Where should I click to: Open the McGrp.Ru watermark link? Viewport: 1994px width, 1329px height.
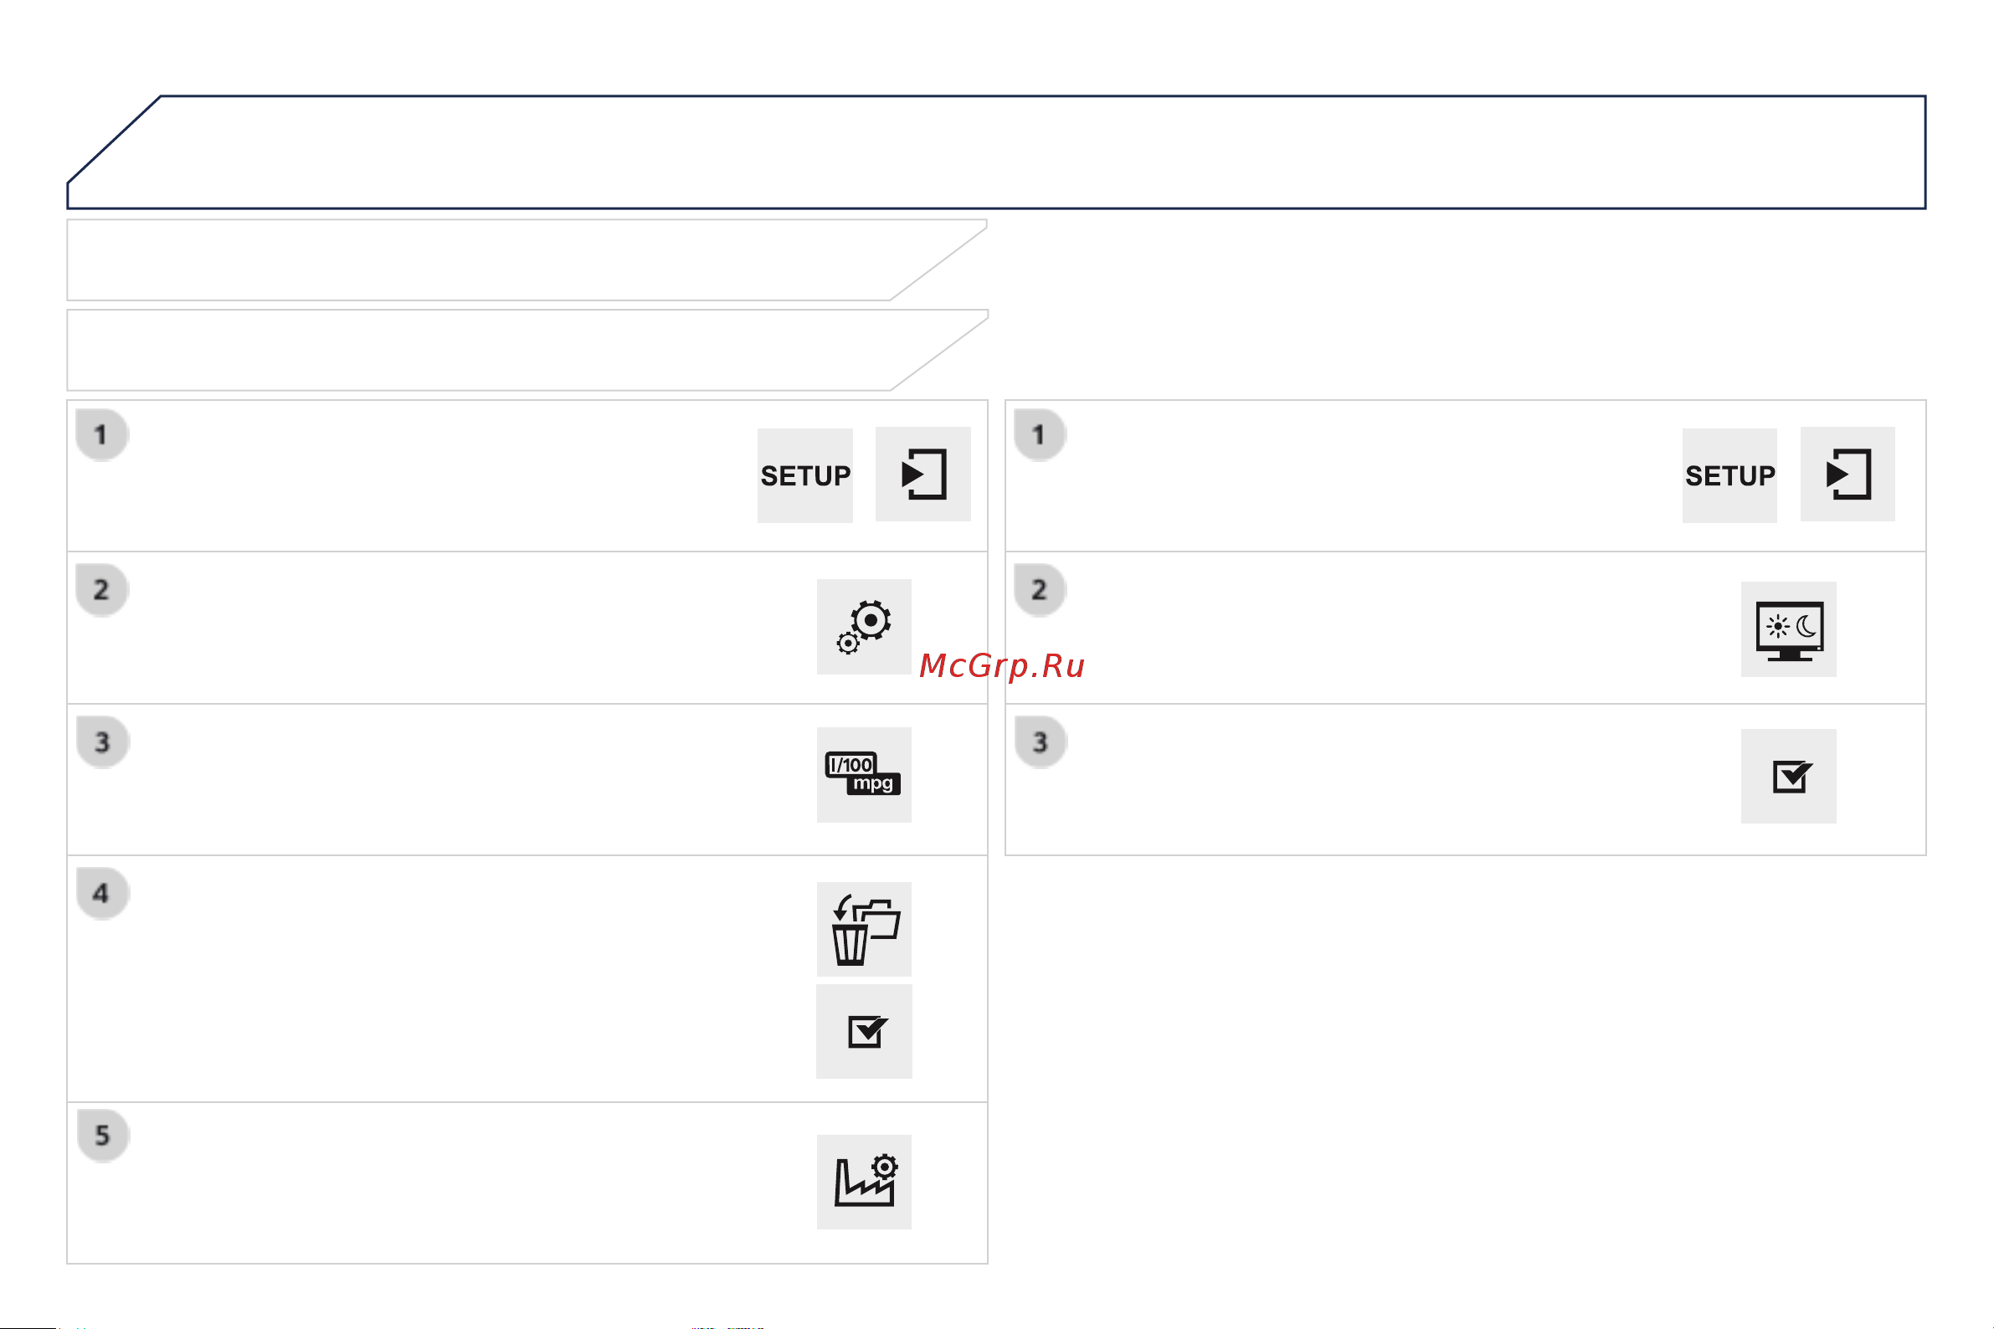1001,665
